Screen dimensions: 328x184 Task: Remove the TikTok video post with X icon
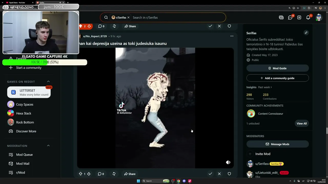click(x=219, y=174)
